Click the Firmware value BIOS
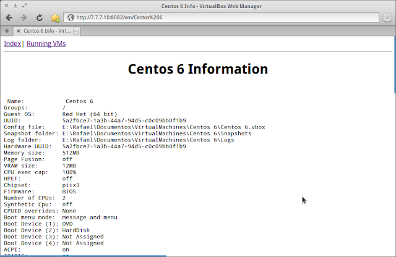 point(69,192)
